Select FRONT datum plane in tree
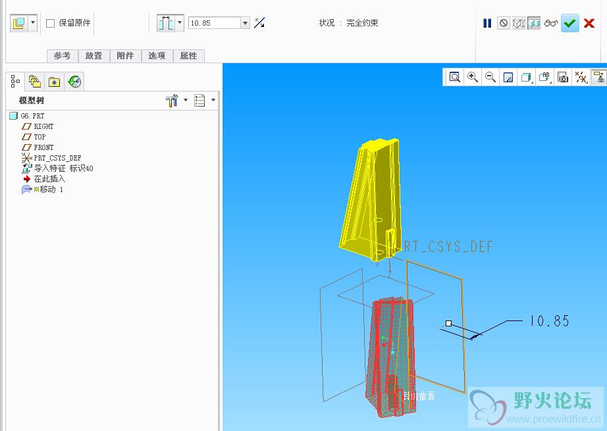Viewport: 607px width, 431px height. (x=38, y=147)
